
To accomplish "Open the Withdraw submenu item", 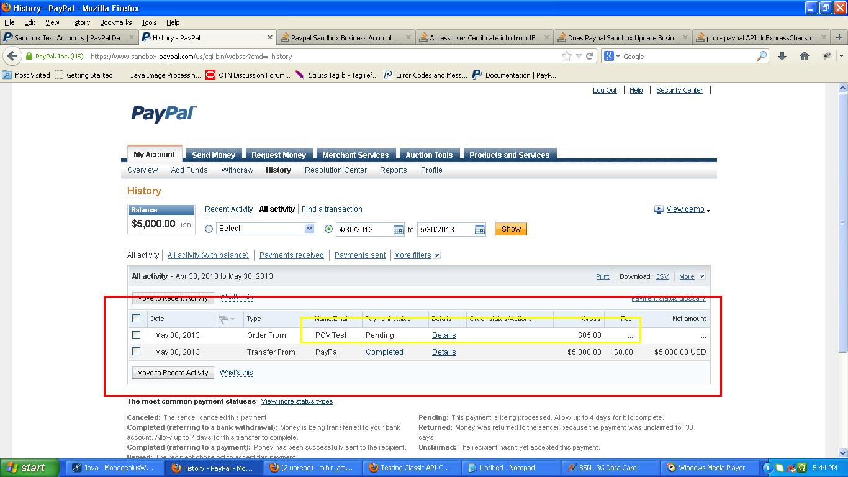I will tap(237, 170).
